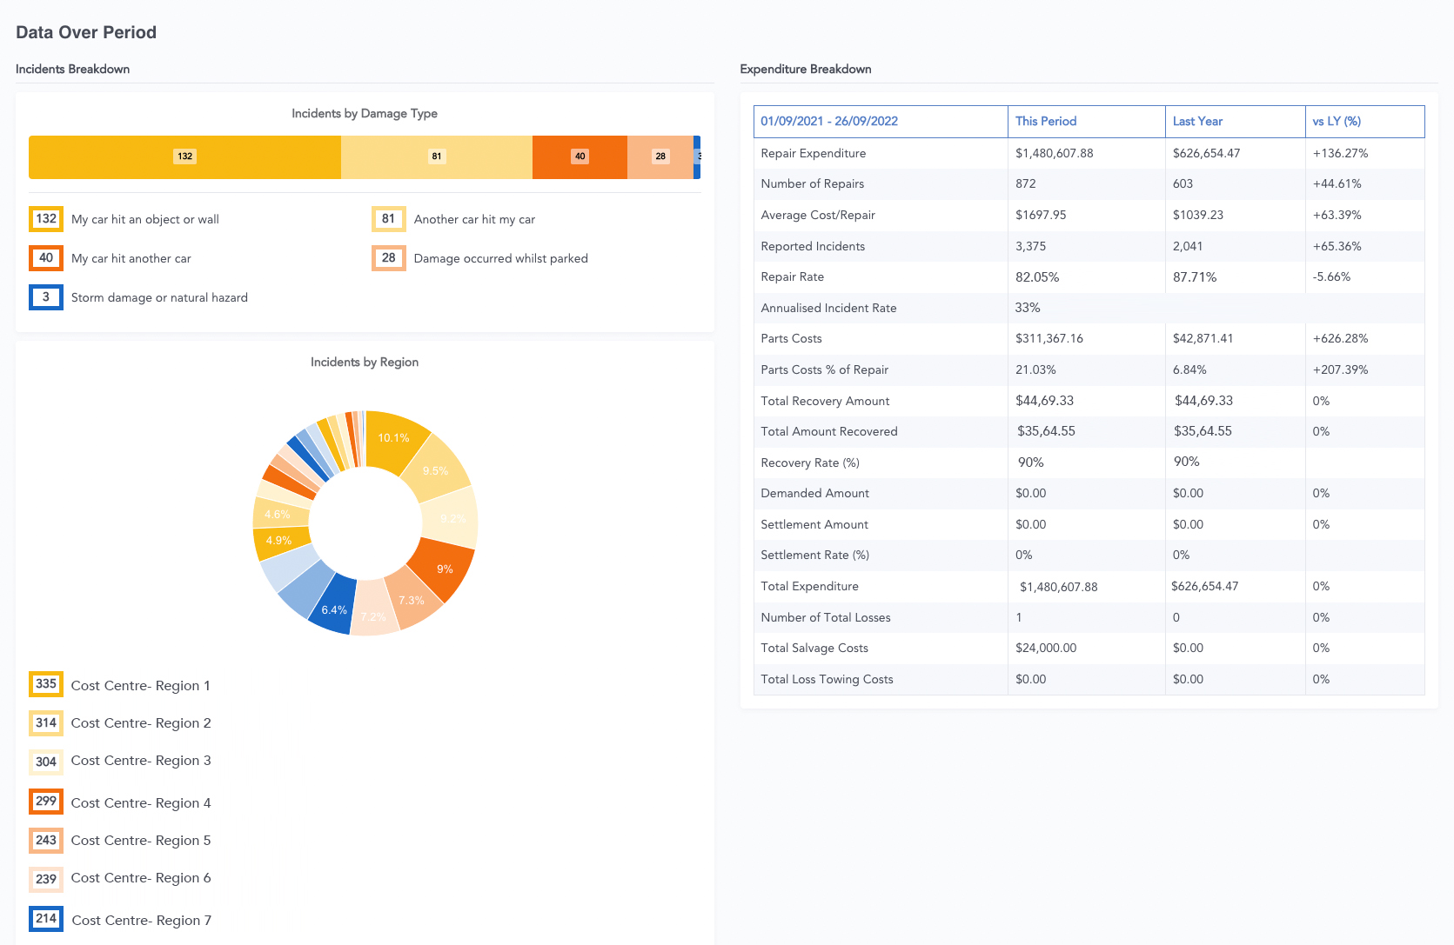Click the Total Salvage Costs label
Screen dimensions: 1454x945
(x=814, y=648)
